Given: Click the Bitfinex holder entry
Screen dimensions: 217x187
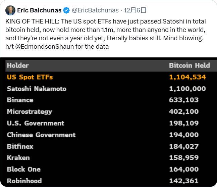Looking at the screenshot, I should click(20, 146).
